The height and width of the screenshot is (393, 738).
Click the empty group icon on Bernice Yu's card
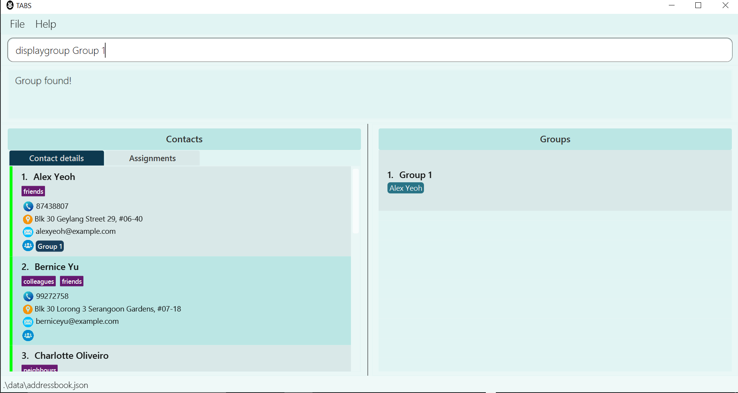[28, 335]
